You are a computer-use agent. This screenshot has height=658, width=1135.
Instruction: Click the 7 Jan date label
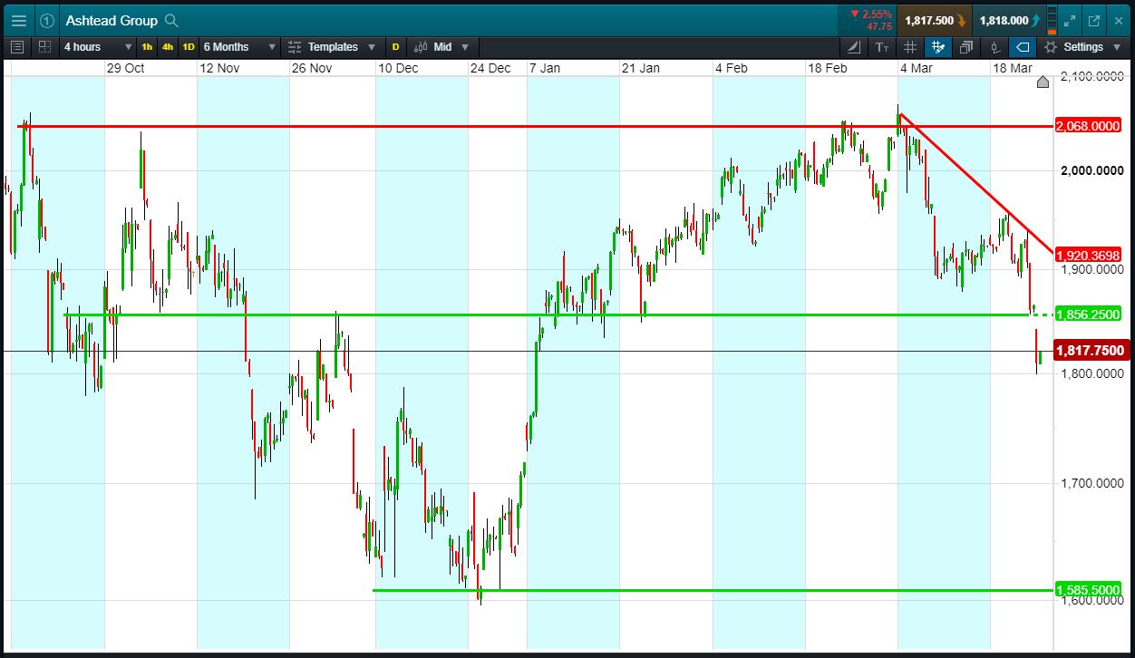(547, 68)
